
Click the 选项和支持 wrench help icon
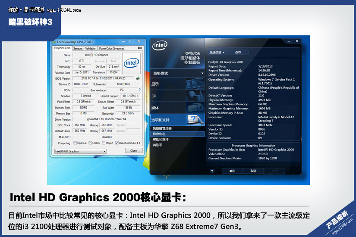(195, 120)
